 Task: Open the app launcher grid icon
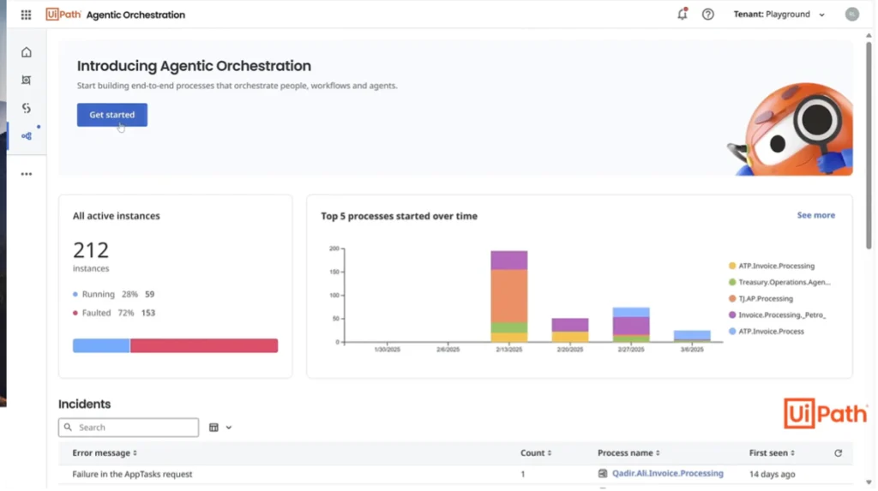[26, 15]
